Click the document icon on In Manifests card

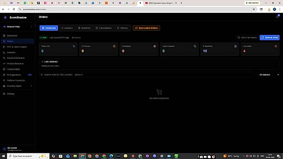tap(235, 46)
